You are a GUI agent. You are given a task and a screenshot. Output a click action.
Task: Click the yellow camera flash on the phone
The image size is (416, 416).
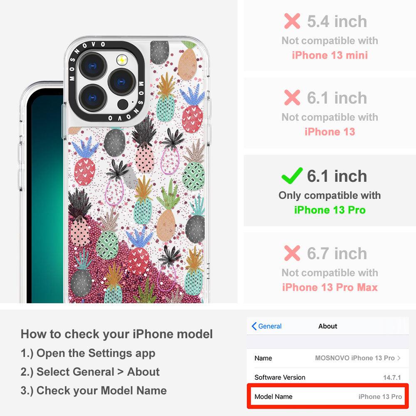[x=122, y=59]
